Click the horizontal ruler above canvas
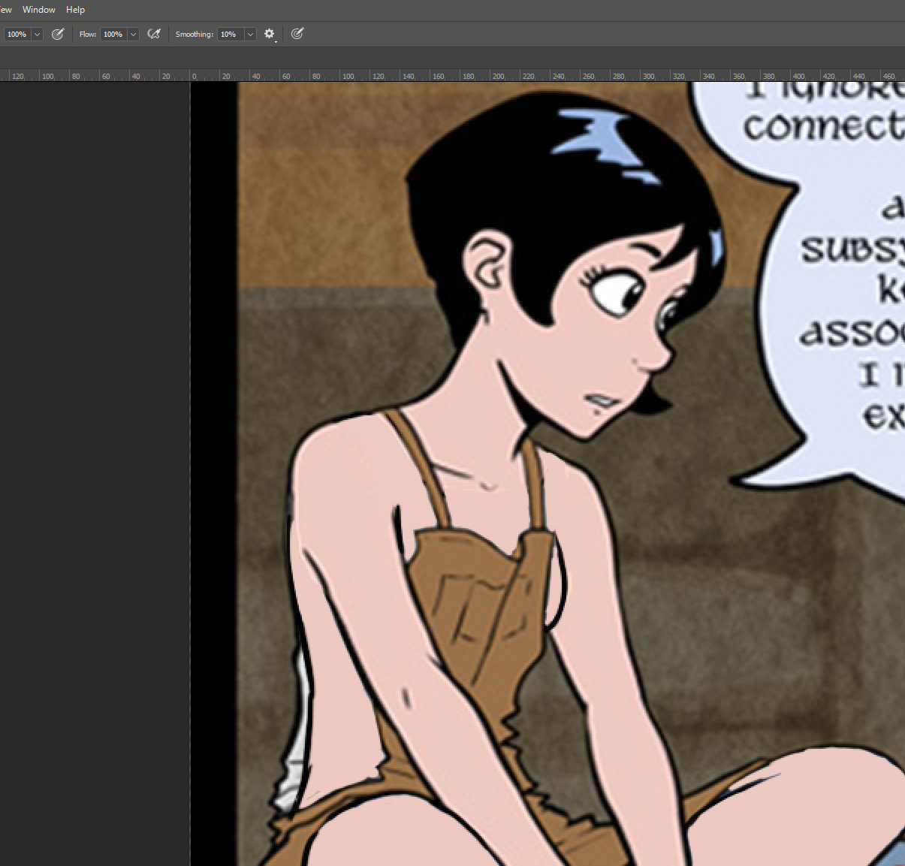 [x=452, y=75]
